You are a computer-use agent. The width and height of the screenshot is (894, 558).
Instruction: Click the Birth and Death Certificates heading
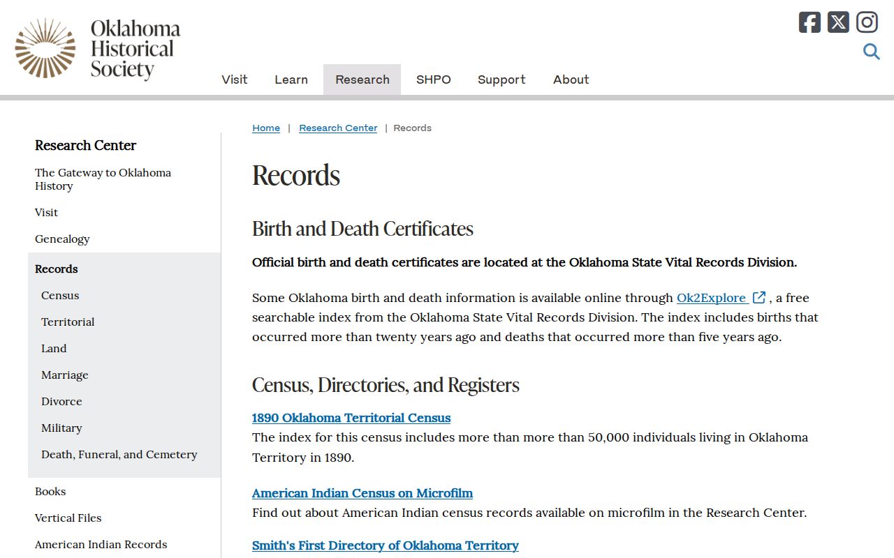(x=362, y=229)
